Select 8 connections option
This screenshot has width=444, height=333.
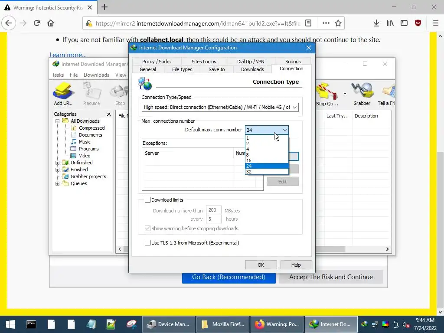tap(267, 155)
